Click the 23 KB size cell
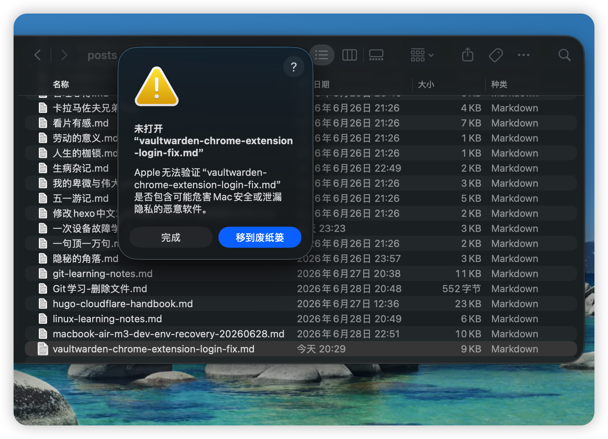608x439 pixels. pos(468,304)
